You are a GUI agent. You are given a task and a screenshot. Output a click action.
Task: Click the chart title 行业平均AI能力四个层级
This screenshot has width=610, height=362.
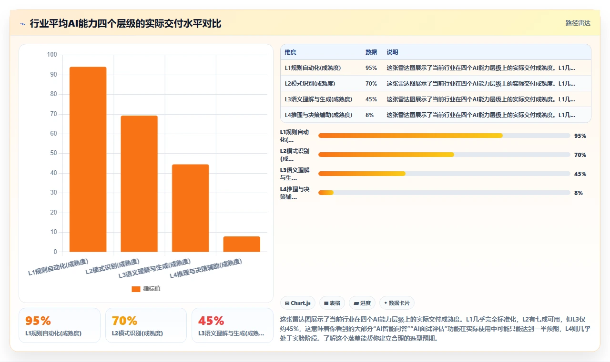pos(126,23)
